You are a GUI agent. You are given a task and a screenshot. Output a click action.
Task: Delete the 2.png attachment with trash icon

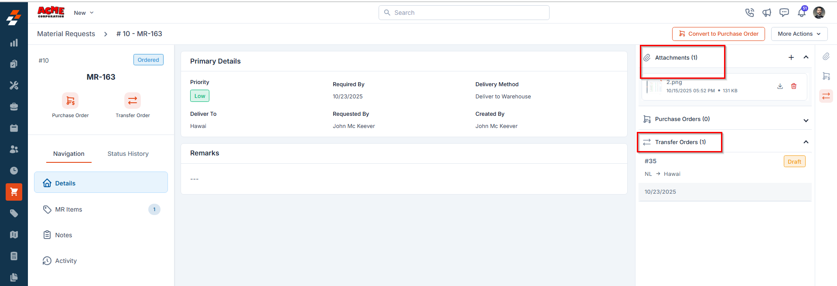click(794, 86)
